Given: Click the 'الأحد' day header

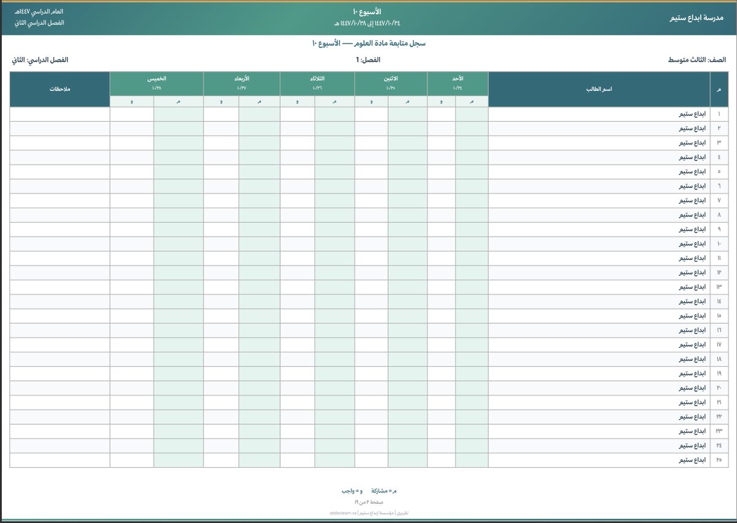Looking at the screenshot, I should pyautogui.click(x=457, y=79).
